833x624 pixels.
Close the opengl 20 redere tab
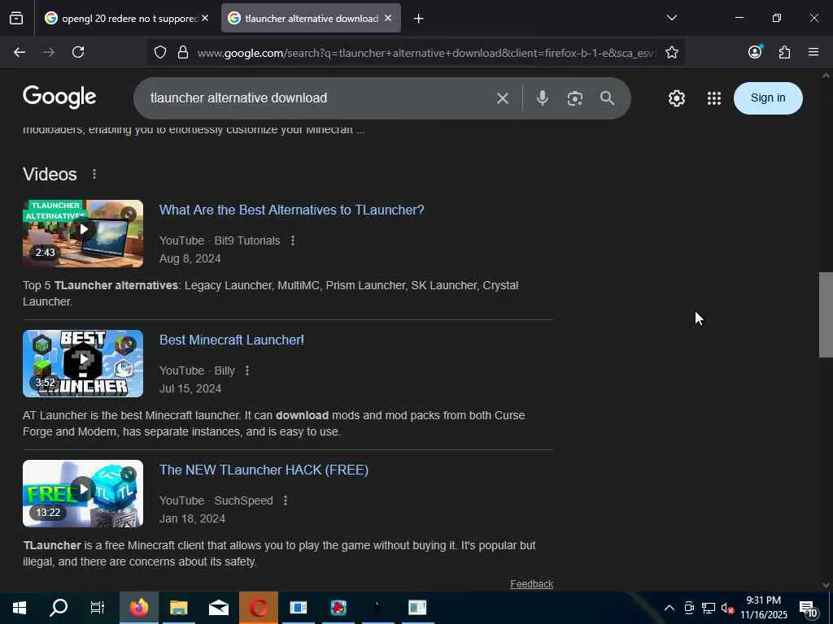point(205,19)
